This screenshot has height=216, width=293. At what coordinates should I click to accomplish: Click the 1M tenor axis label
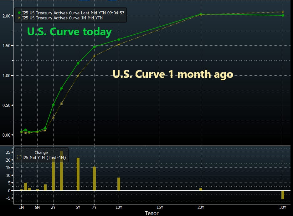click(21, 207)
